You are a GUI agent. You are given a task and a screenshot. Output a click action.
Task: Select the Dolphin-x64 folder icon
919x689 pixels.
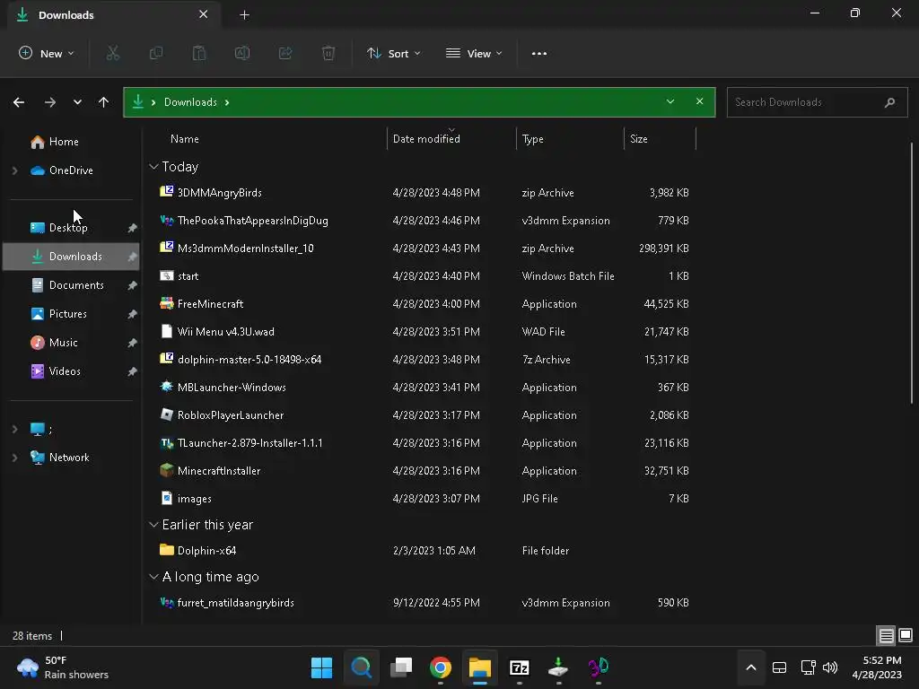[166, 550]
